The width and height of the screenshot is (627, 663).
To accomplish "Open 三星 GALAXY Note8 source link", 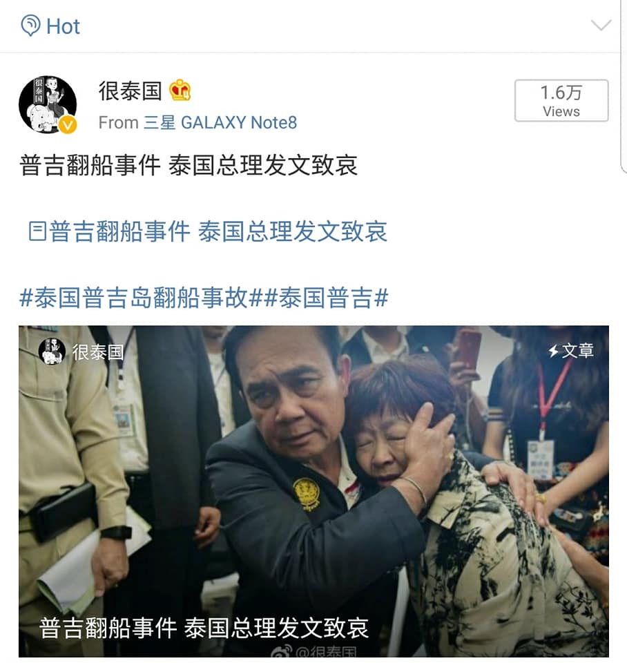I will pyautogui.click(x=220, y=123).
